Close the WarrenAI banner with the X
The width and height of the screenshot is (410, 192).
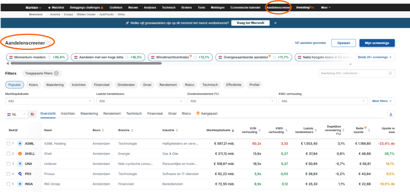pyautogui.click(x=275, y=23)
